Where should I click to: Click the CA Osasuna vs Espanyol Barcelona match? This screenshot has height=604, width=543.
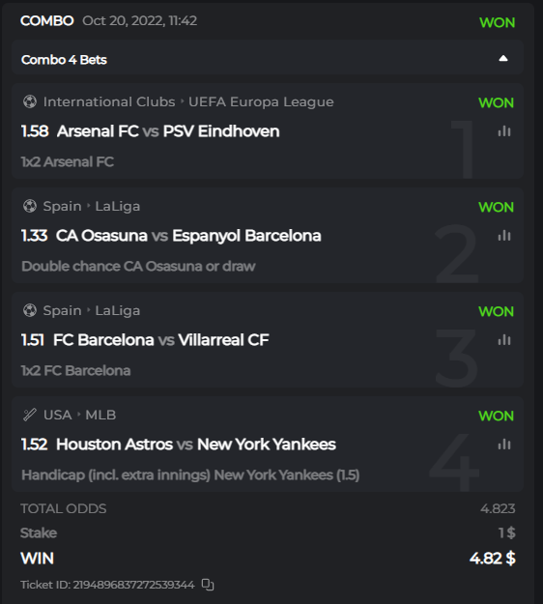click(x=188, y=236)
